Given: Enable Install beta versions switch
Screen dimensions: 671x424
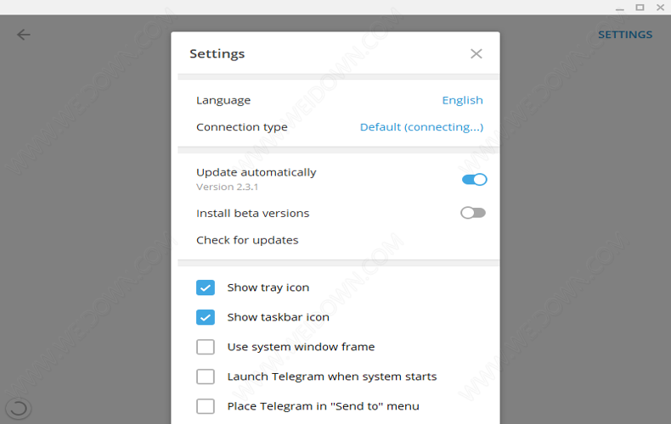Looking at the screenshot, I should [x=473, y=213].
